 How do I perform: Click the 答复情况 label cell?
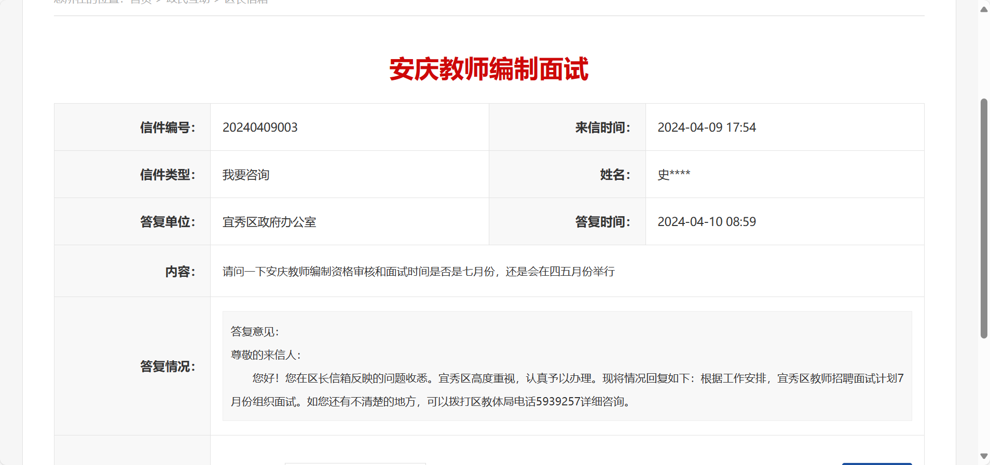click(x=167, y=367)
